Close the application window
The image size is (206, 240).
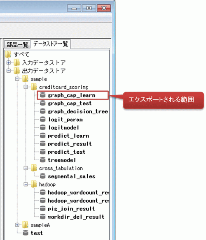tap(104, 8)
